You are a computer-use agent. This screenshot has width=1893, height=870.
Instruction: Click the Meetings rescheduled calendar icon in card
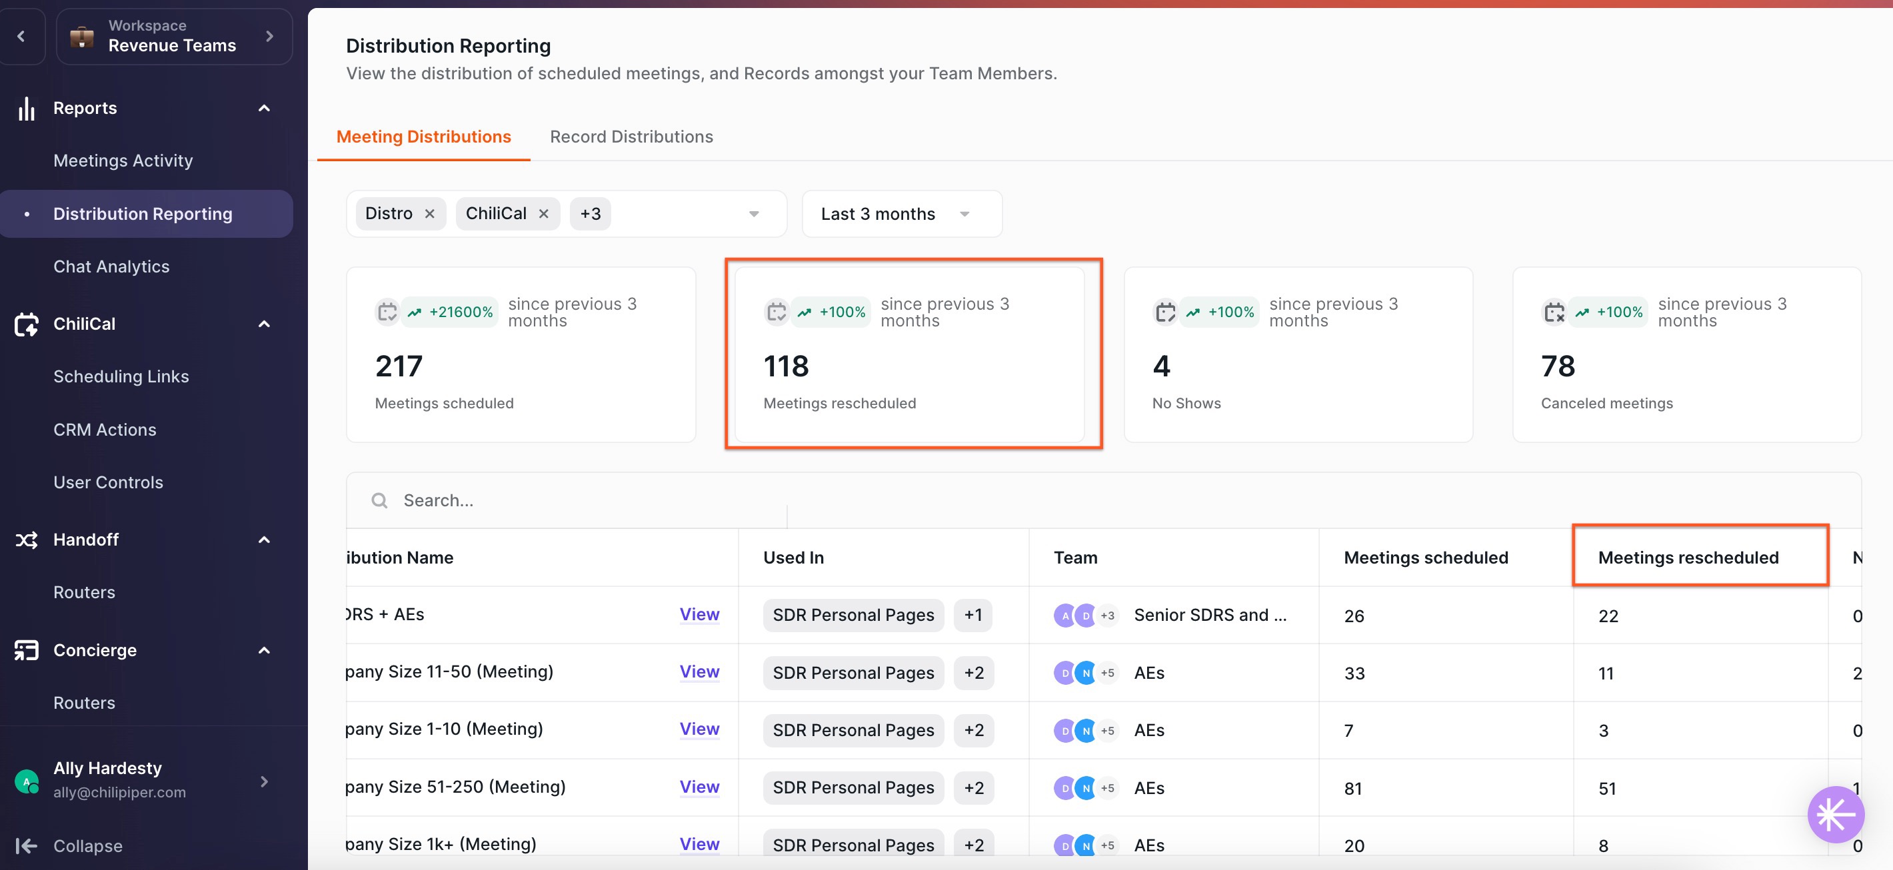click(x=776, y=312)
